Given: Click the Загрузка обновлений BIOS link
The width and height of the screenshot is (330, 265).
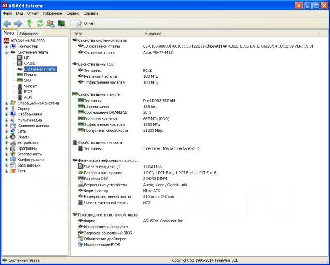Looking at the screenshot, I should point(108,233).
